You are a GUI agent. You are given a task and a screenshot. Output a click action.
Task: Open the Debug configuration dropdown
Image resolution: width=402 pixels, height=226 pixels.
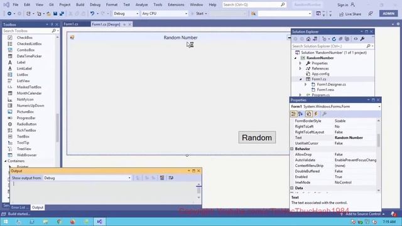coord(126,14)
